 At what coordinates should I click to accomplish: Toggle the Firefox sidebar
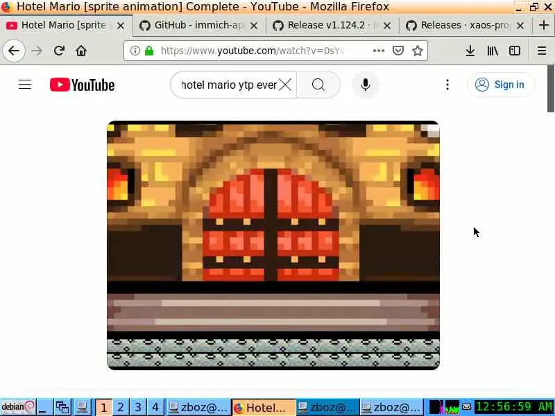click(515, 51)
